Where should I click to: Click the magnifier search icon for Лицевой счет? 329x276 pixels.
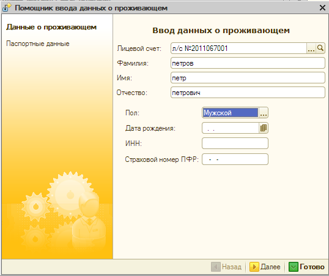[320, 48]
